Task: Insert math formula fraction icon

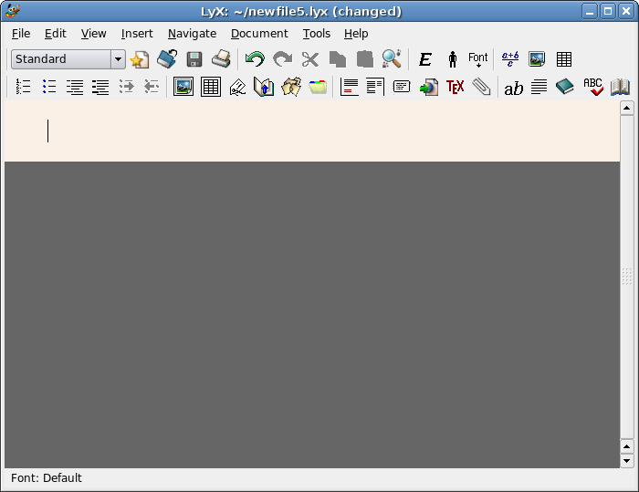Action: point(510,59)
